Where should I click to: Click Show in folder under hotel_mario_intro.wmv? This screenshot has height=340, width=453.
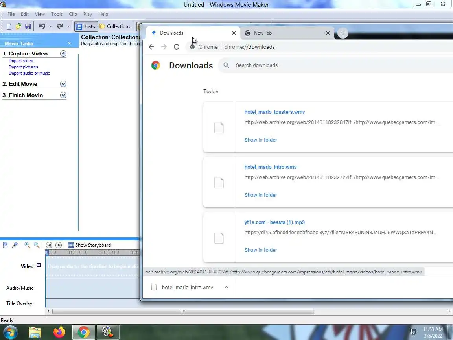tap(261, 195)
